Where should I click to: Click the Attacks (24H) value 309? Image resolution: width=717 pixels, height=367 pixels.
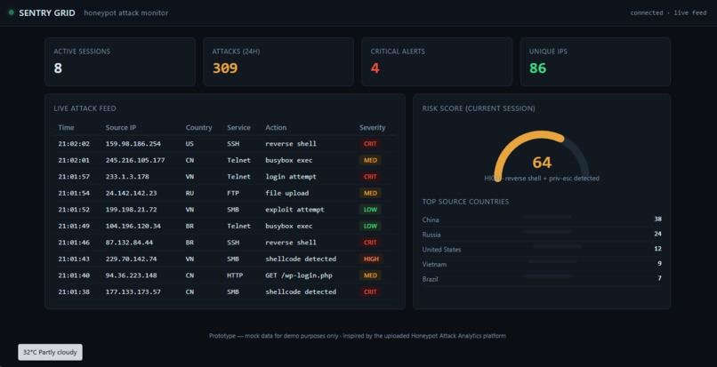click(x=225, y=68)
